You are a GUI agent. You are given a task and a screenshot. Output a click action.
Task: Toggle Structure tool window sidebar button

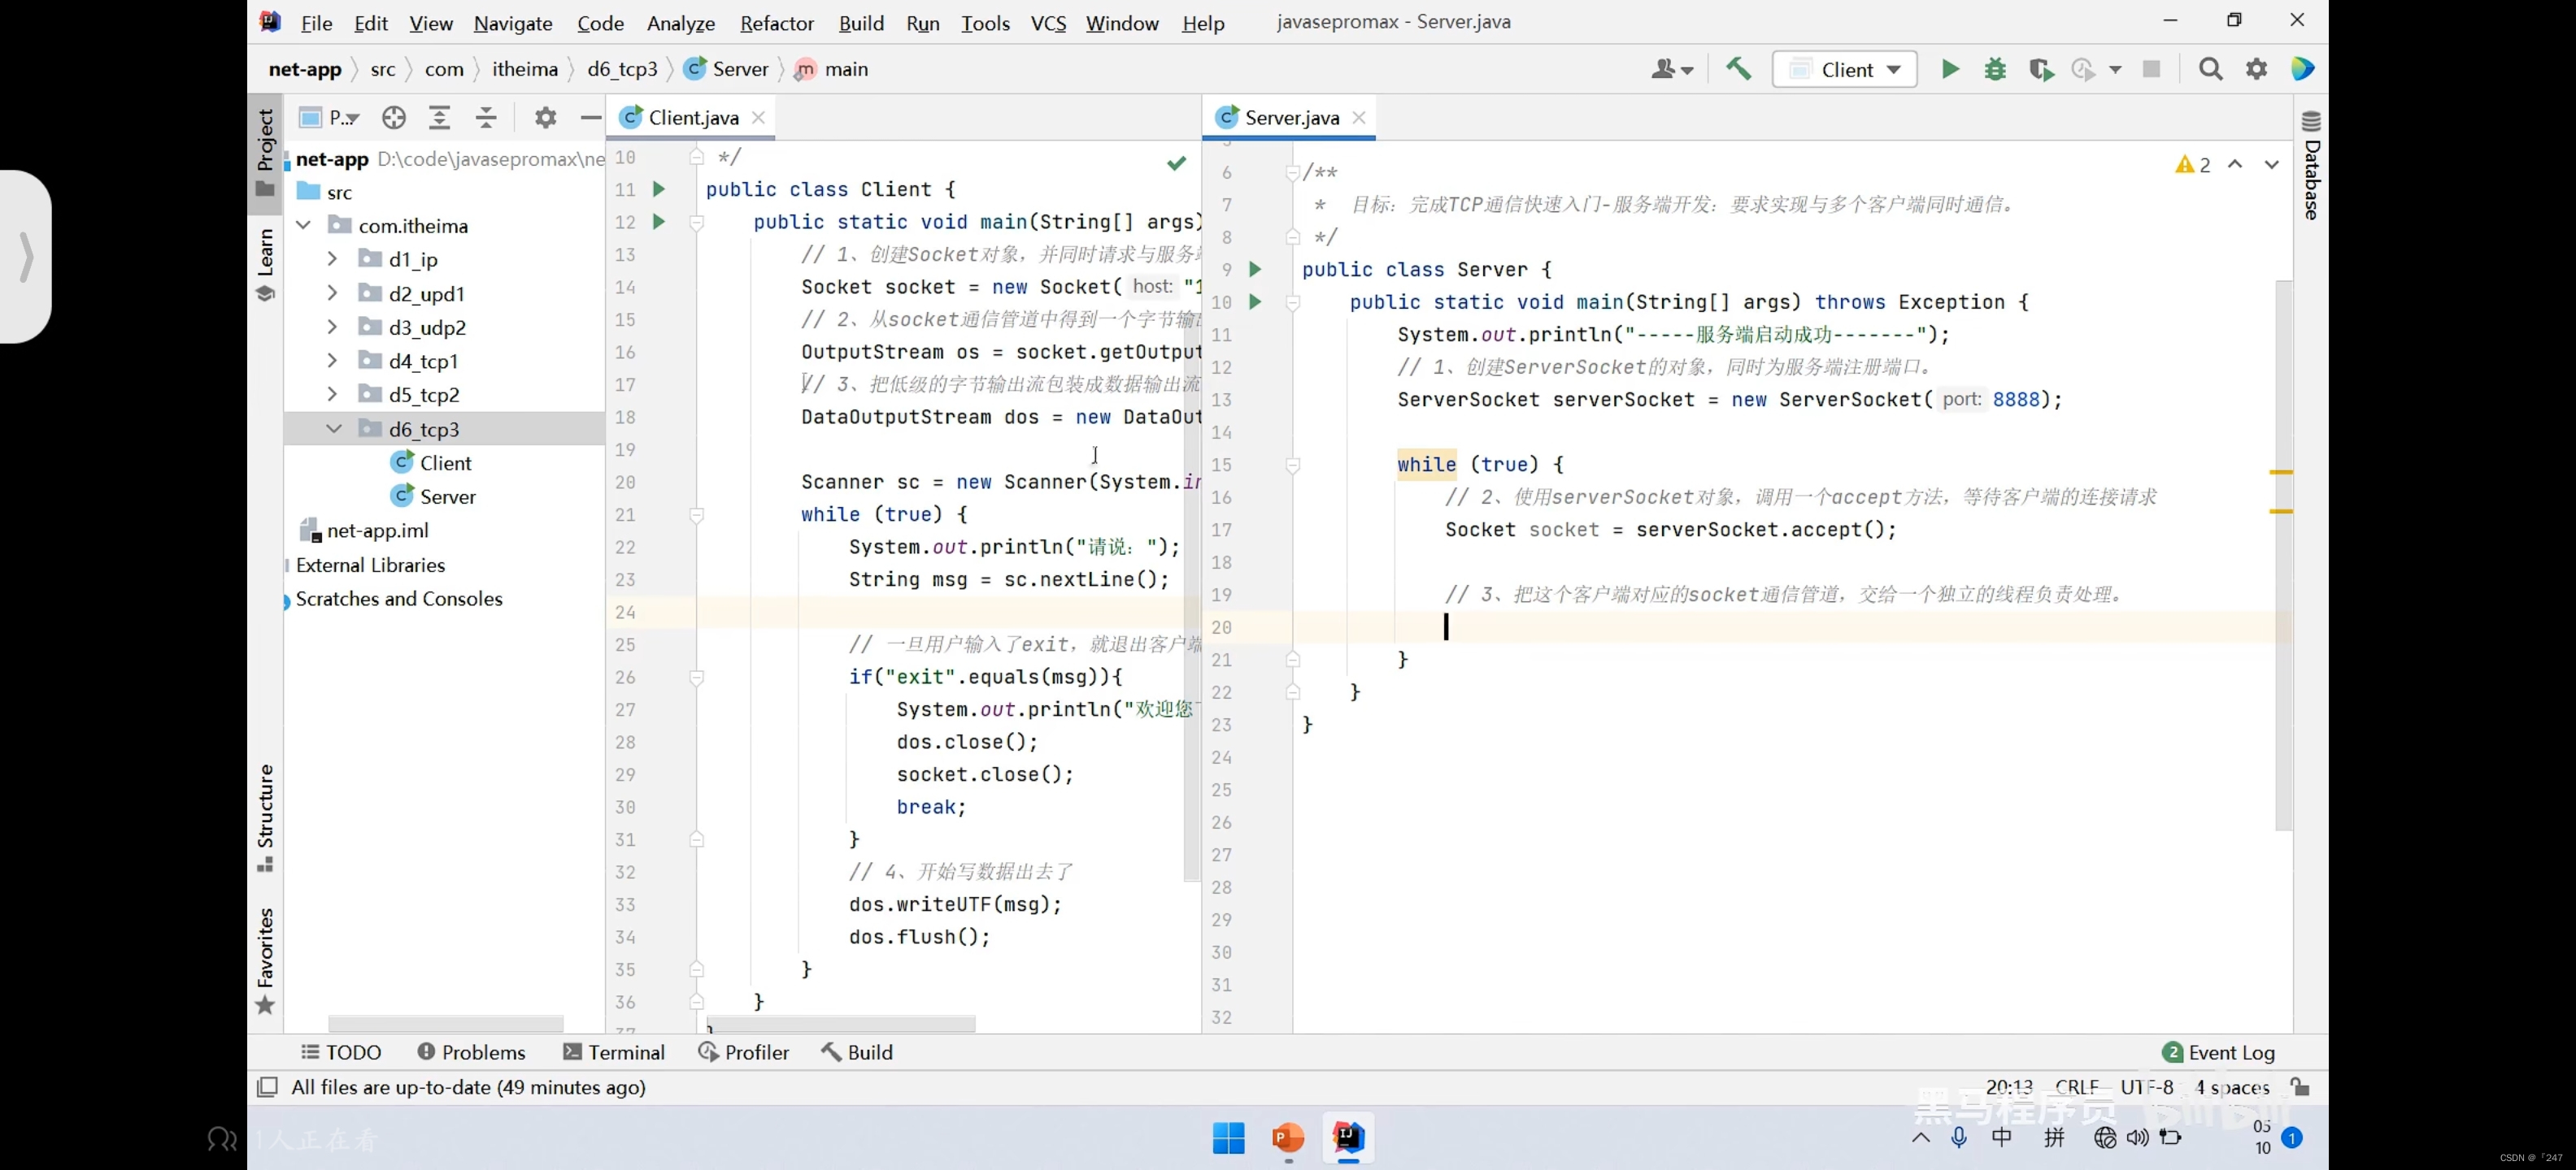click(265, 817)
